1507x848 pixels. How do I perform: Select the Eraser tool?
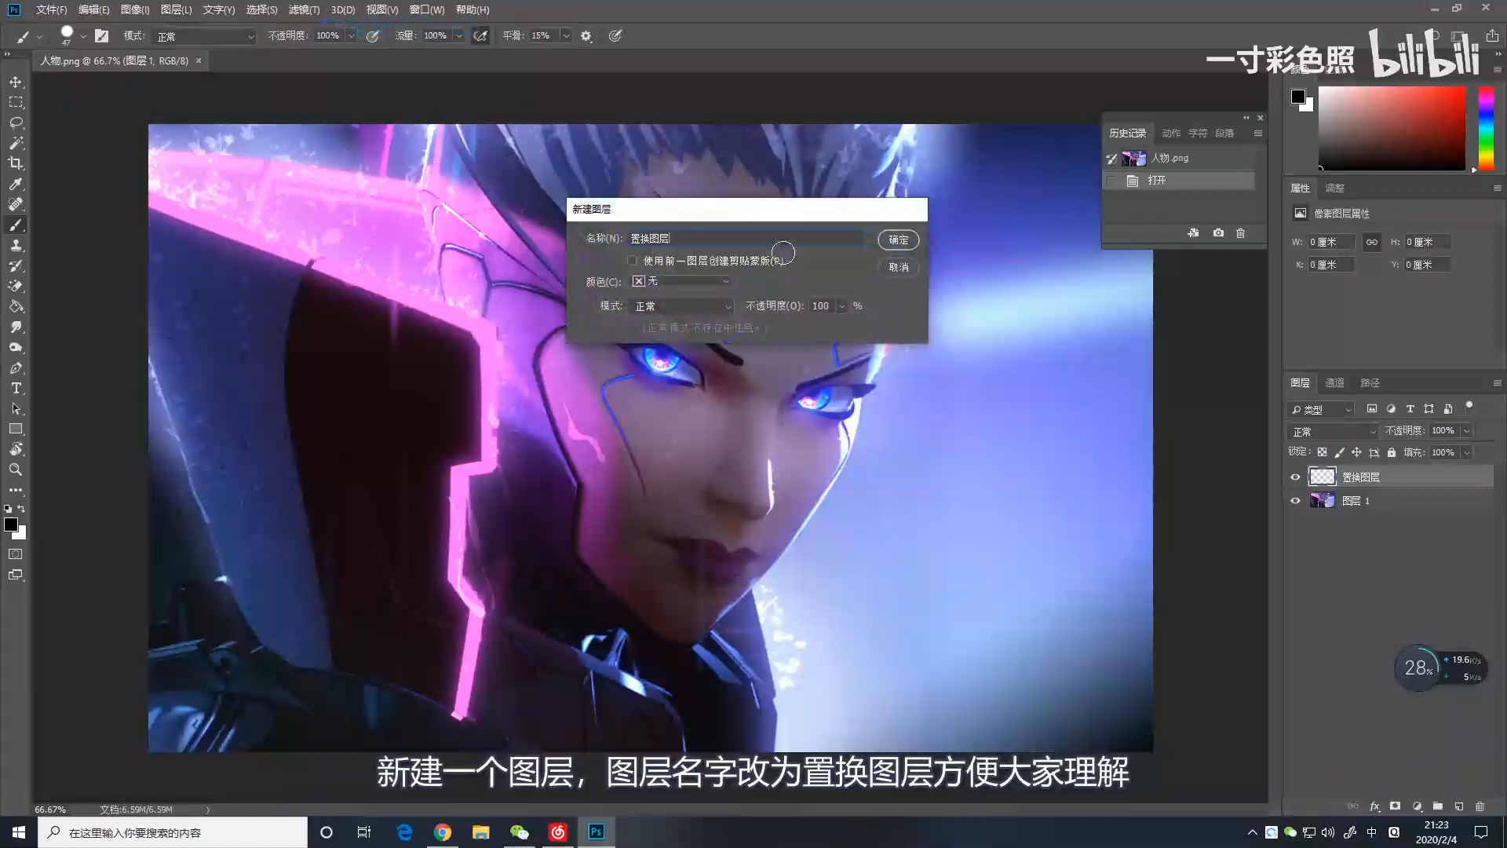(x=16, y=286)
